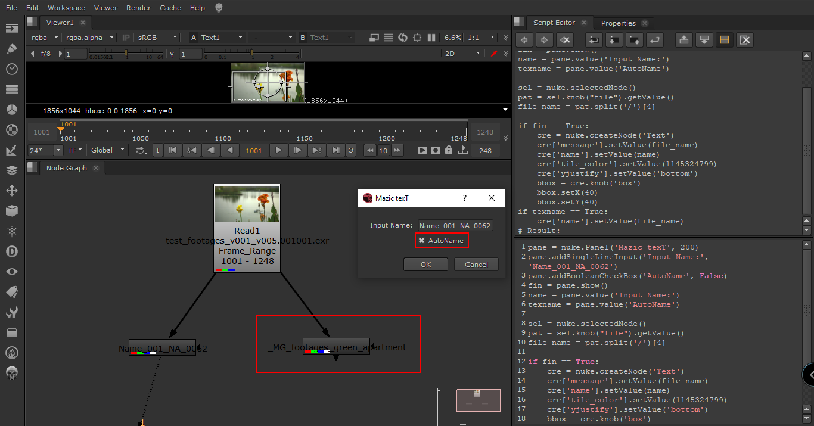This screenshot has width=814, height=426.
Task: Clear the script output window
Action: point(744,40)
